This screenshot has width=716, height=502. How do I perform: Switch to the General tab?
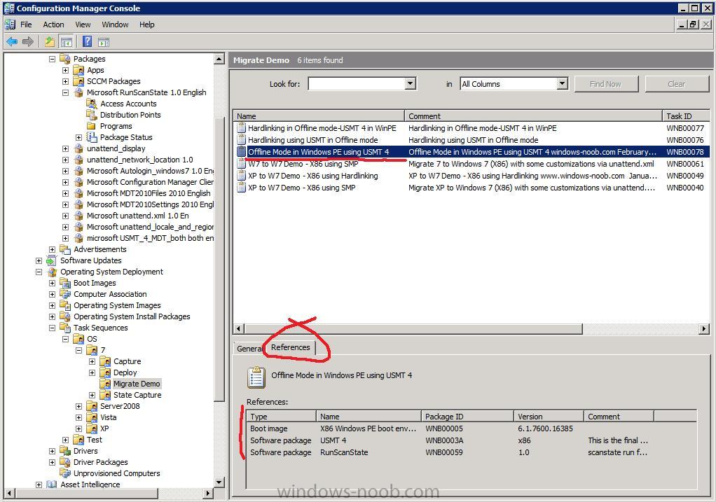[249, 349]
